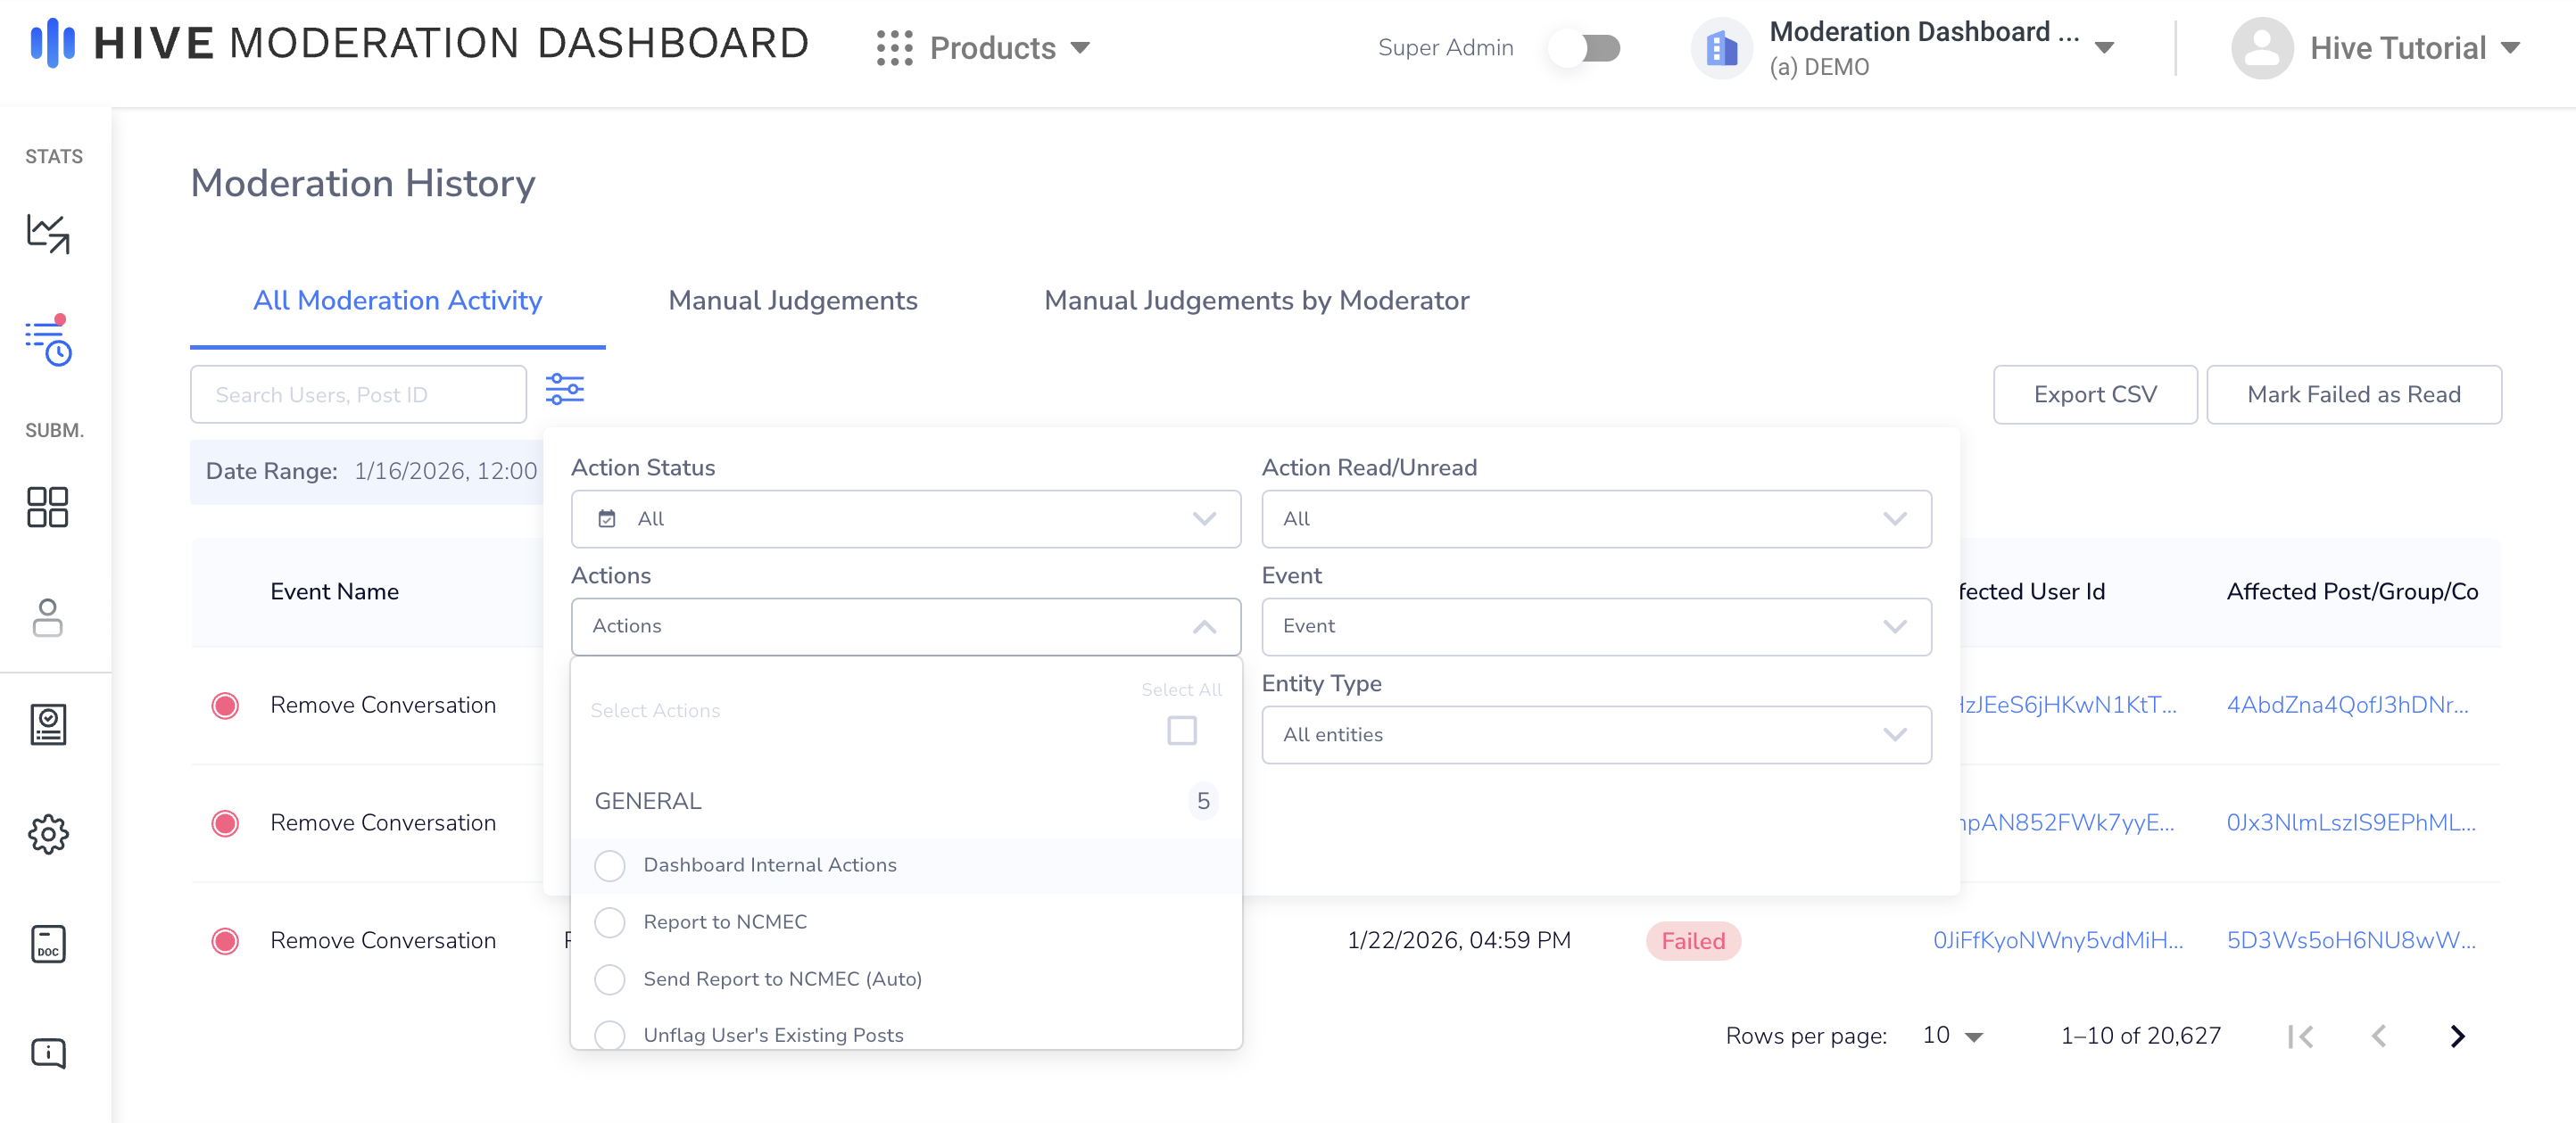Click the Export CSV button

(x=2094, y=394)
